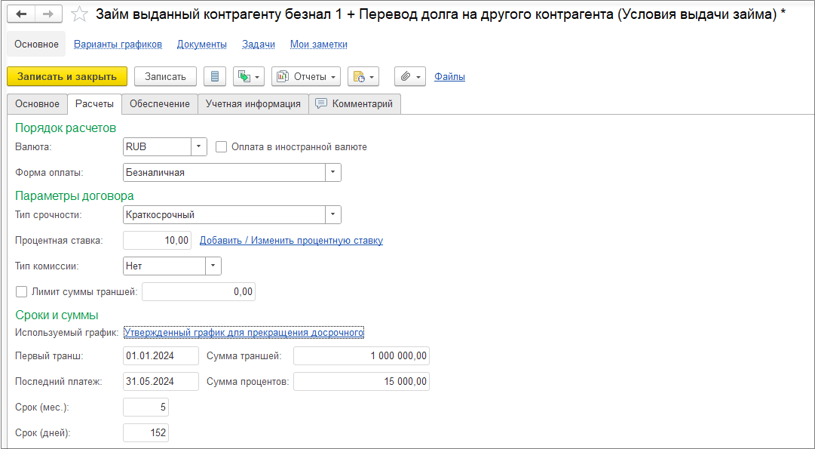
Task: Open the reminder clock icon menu
Action: point(363,76)
